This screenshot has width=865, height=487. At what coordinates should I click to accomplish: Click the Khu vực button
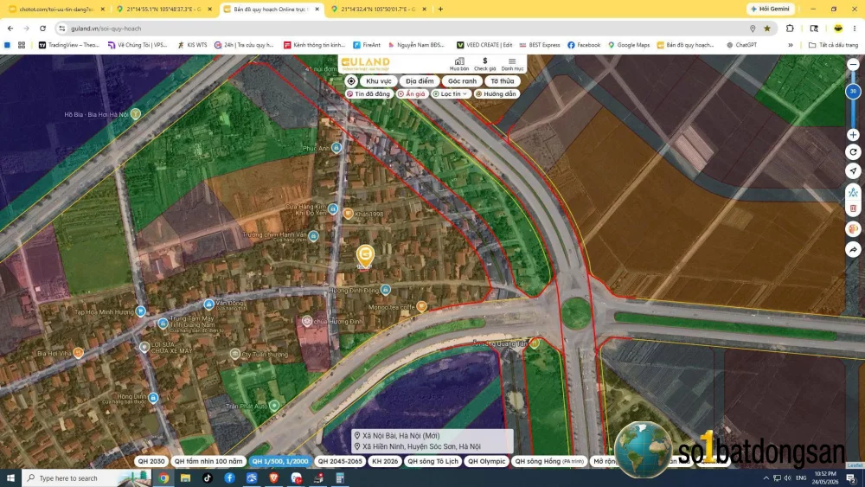pyautogui.click(x=379, y=81)
